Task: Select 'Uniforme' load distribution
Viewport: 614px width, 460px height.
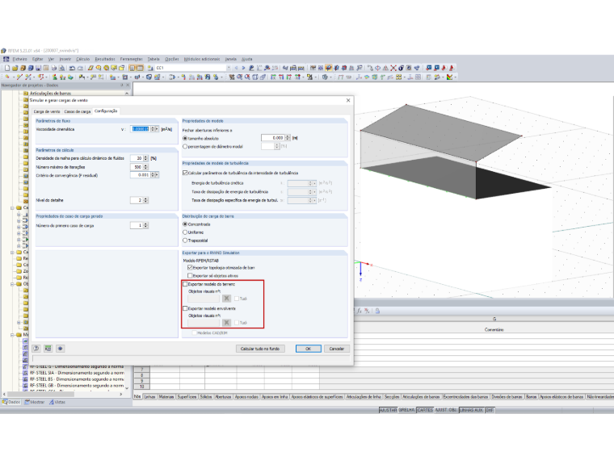Action: pos(185,232)
